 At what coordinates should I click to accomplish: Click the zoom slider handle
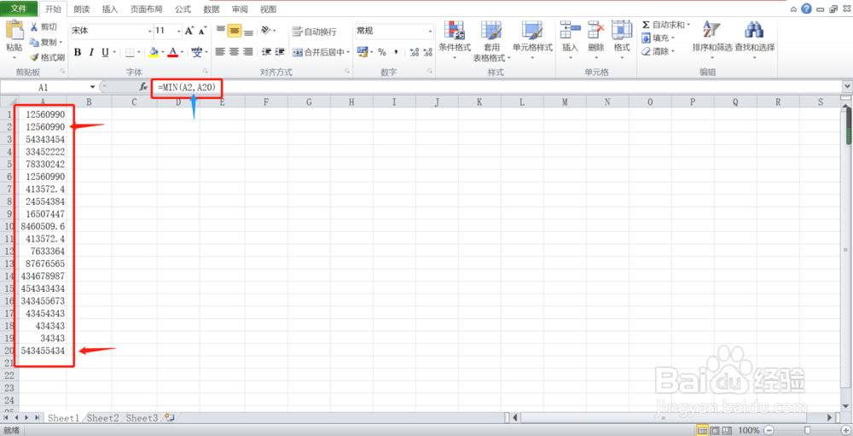(x=806, y=431)
